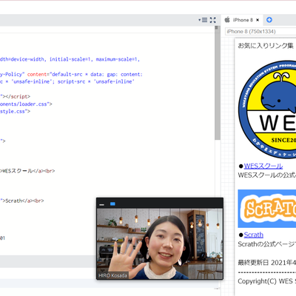The height and width of the screenshot is (296, 296).
Task: Maximize the editor with the fullscreen arrows icon
Action: 212,20
